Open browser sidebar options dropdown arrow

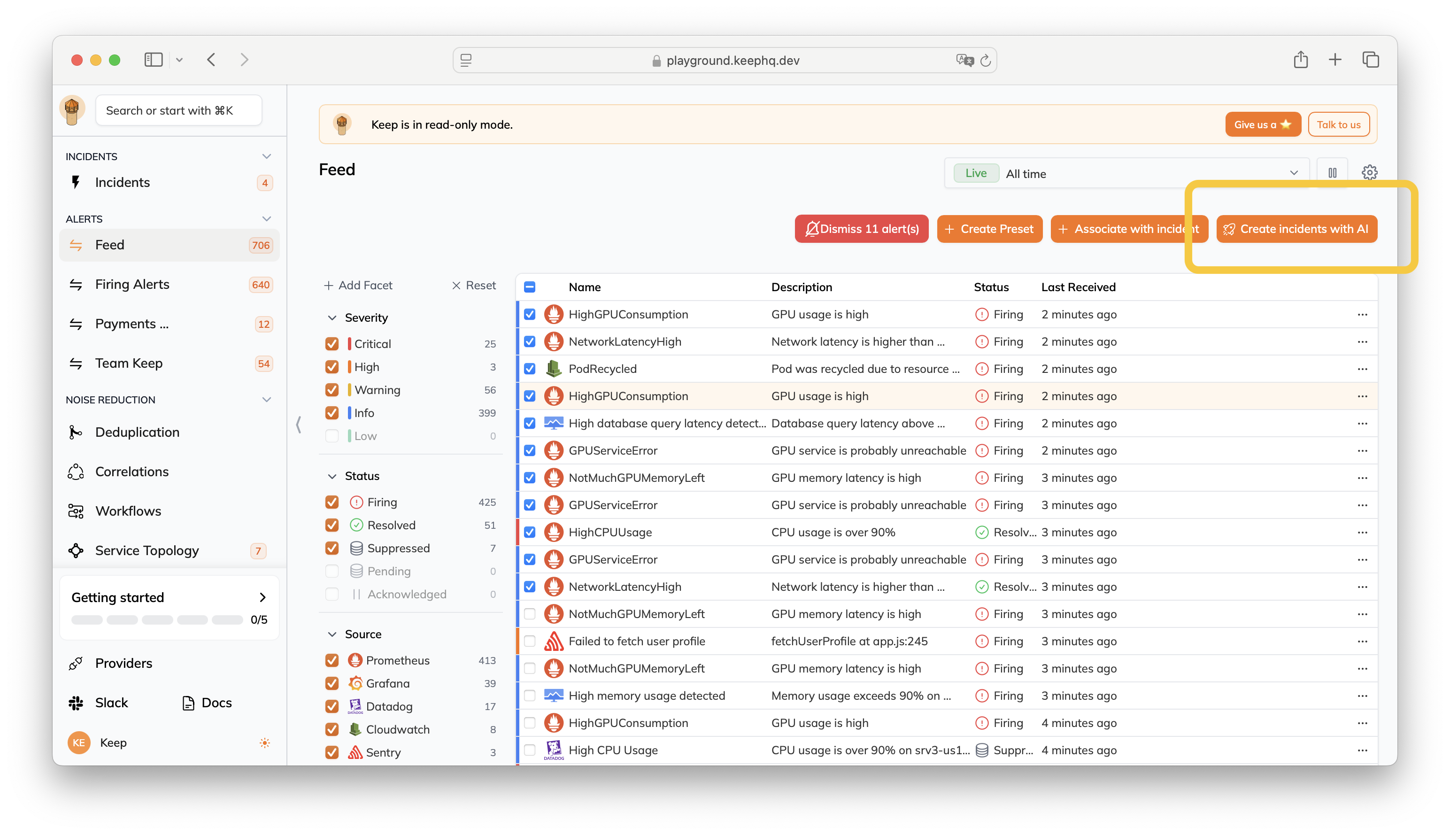tap(179, 60)
